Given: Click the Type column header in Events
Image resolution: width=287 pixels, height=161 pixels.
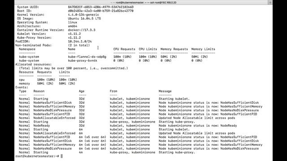Looking at the screenshot, I should pyautogui.click(x=22, y=91).
